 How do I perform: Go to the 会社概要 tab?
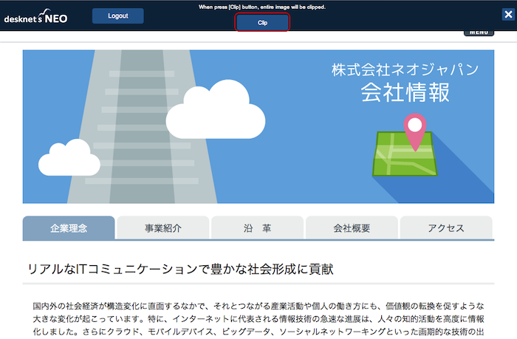(x=352, y=228)
